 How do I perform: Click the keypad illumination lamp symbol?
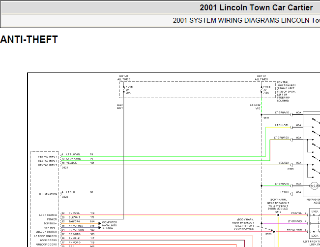coord(314,186)
